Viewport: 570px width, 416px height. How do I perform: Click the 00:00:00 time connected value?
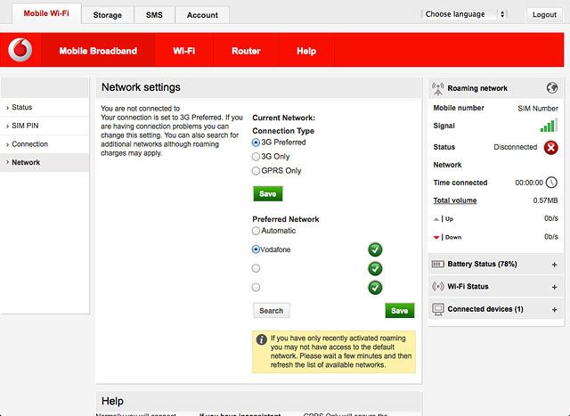(529, 183)
